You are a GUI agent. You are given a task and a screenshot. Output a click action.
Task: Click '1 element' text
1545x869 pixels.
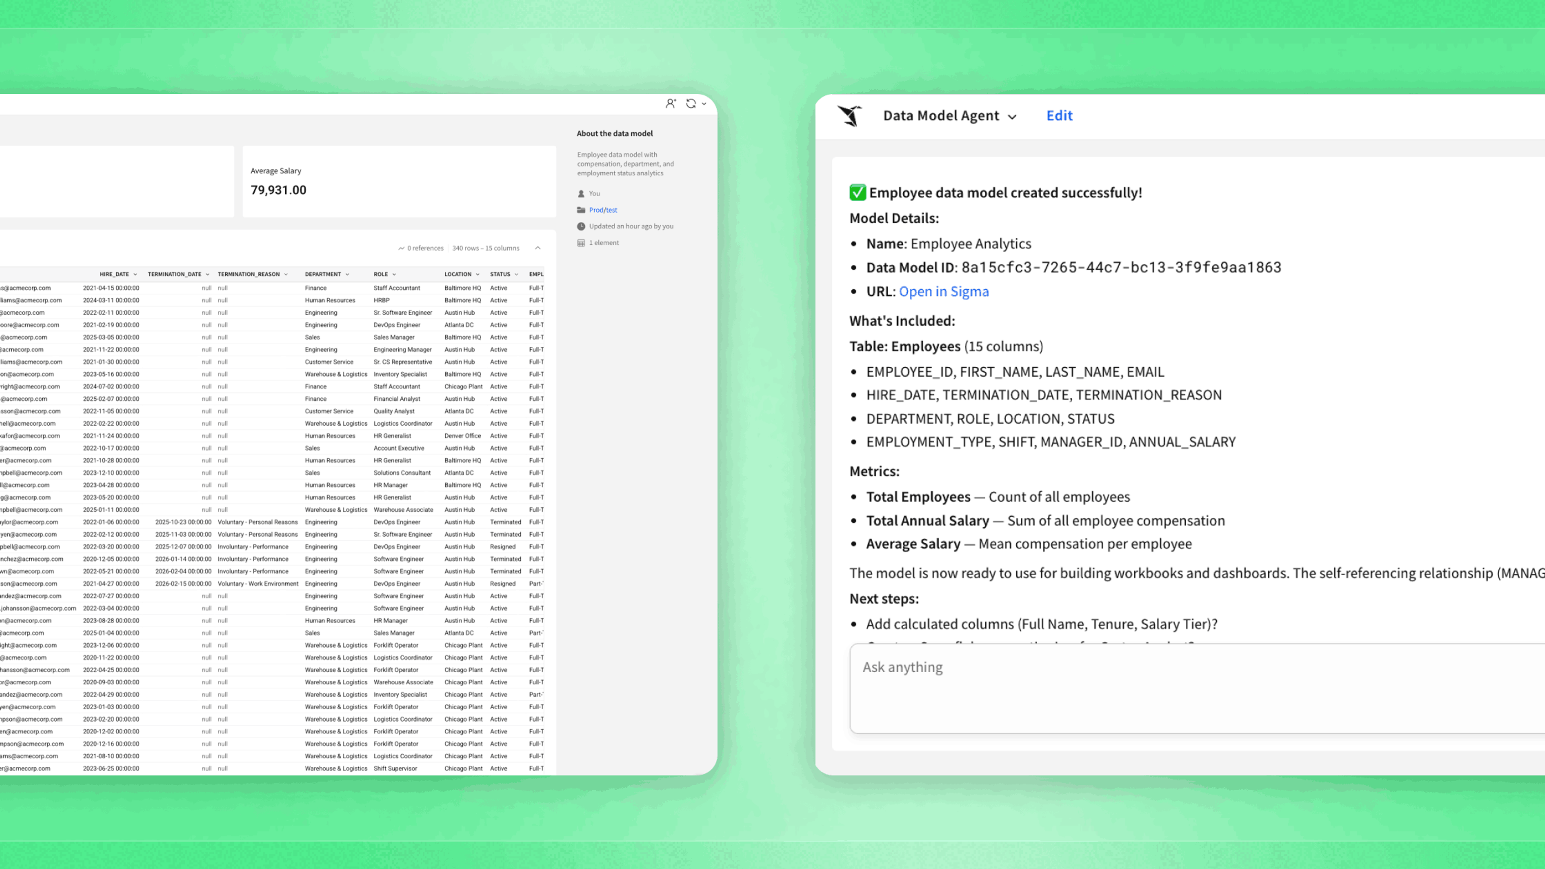coord(604,243)
